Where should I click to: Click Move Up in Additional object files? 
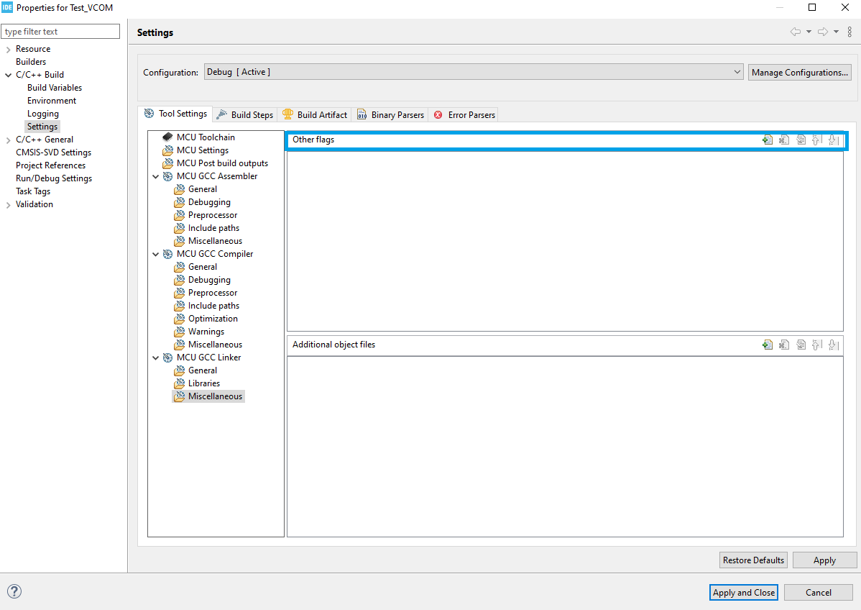click(817, 345)
